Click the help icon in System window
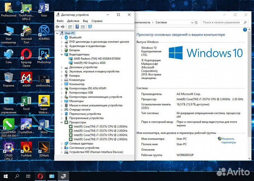 [x=245, y=30]
